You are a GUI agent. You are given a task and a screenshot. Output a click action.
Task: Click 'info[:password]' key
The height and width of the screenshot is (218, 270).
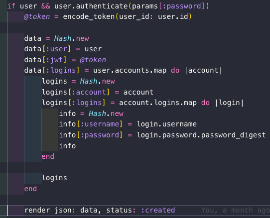[x=91, y=135]
